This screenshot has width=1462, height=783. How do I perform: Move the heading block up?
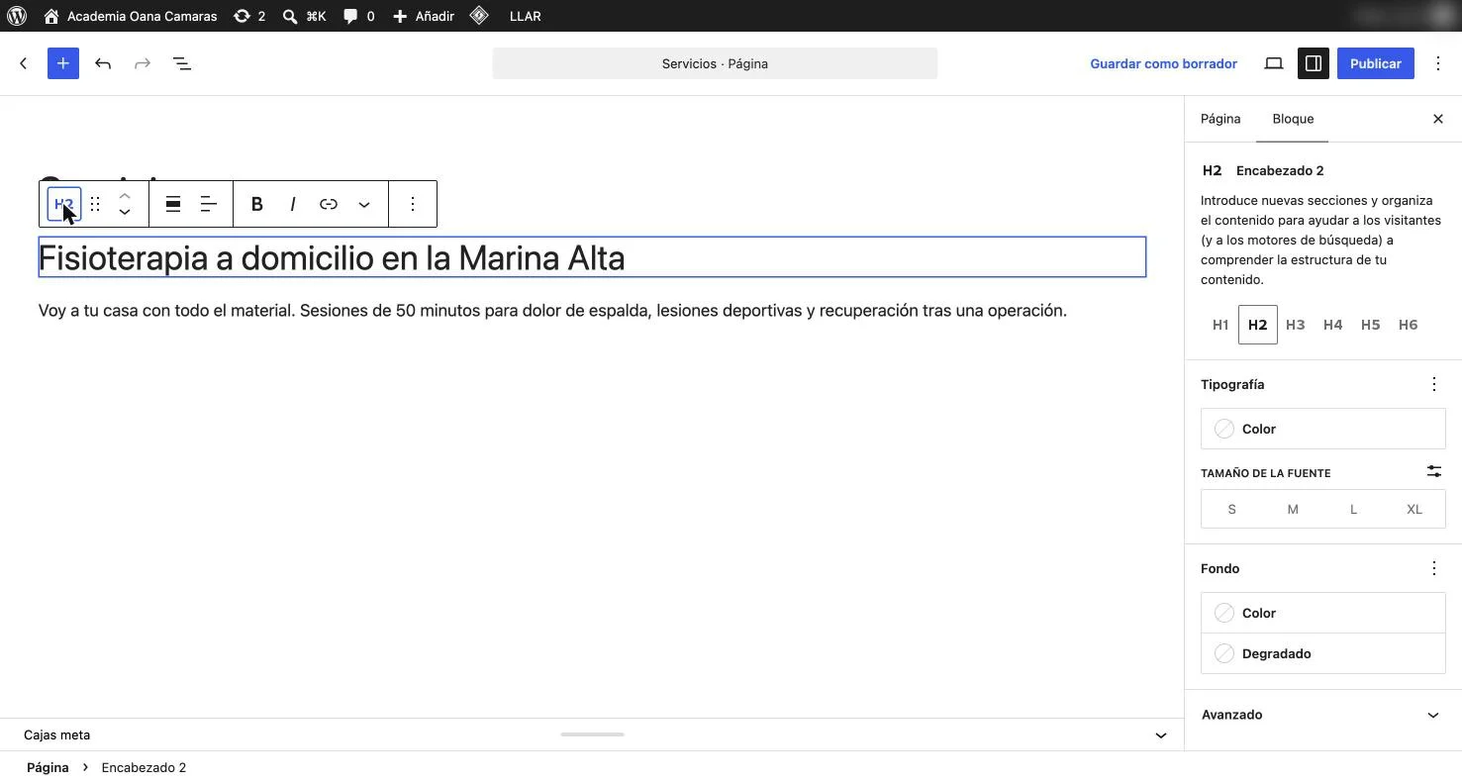pyautogui.click(x=125, y=195)
